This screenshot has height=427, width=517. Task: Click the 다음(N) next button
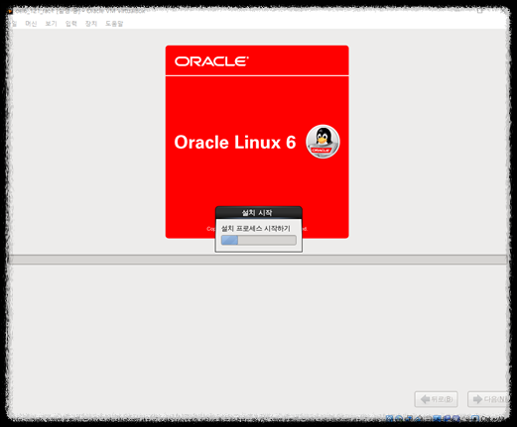(488, 399)
